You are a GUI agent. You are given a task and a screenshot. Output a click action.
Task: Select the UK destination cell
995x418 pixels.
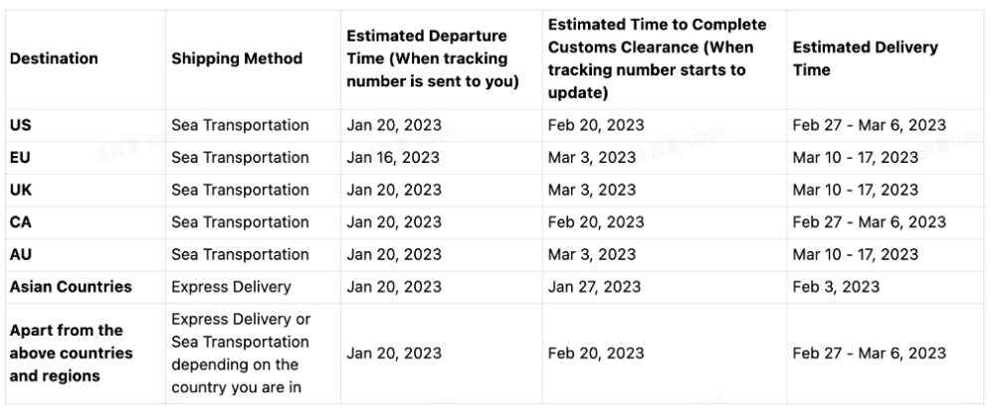[21, 190]
